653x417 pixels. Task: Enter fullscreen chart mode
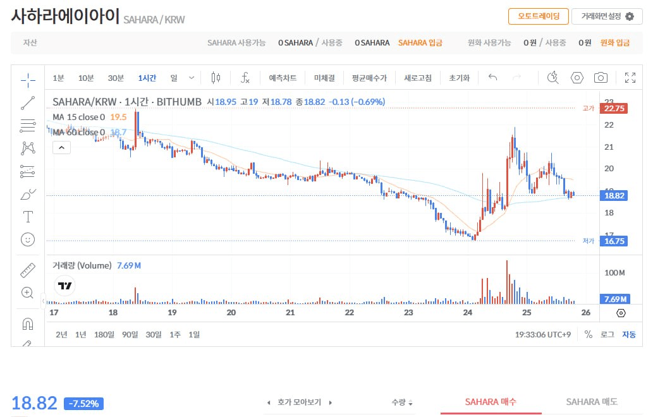pyautogui.click(x=630, y=78)
